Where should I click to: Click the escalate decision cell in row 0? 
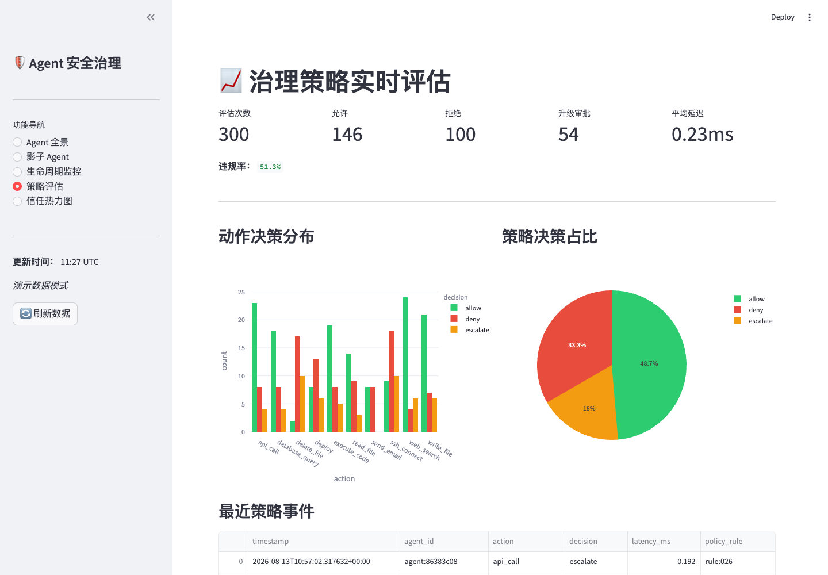(596, 562)
